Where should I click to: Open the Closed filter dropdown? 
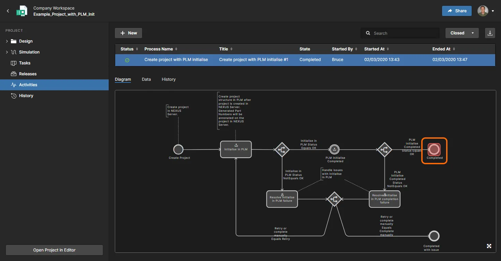462,33
